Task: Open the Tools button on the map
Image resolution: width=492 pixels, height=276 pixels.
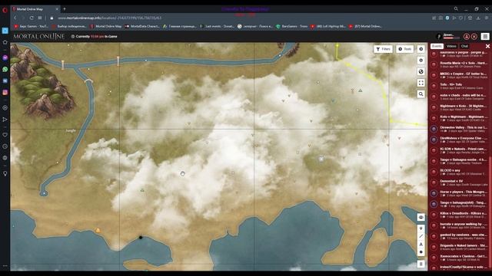Action: point(404,49)
